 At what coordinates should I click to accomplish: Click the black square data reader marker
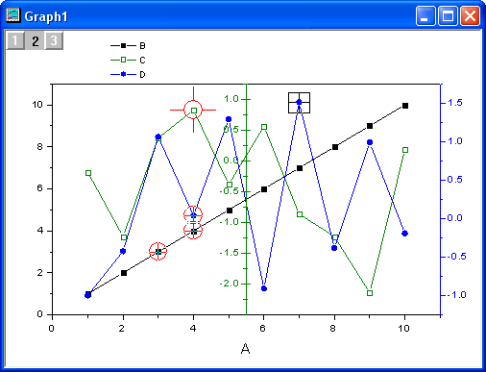pos(299,103)
